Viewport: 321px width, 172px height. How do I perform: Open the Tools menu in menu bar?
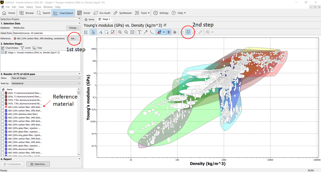38,7
